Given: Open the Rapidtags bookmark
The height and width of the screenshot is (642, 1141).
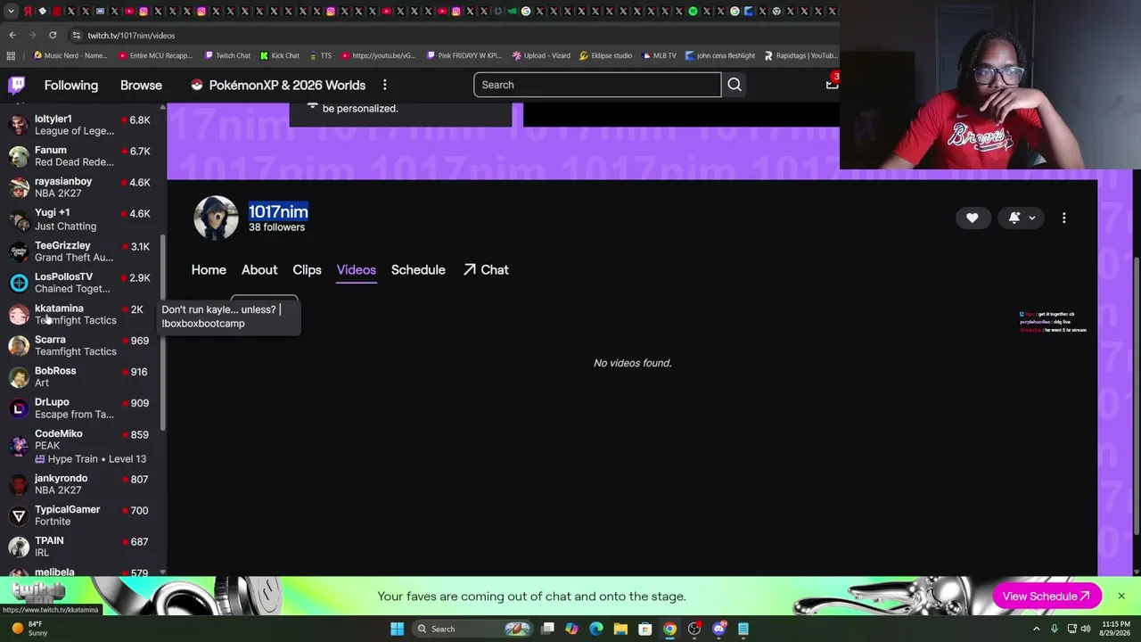Looking at the screenshot, I should 800,55.
